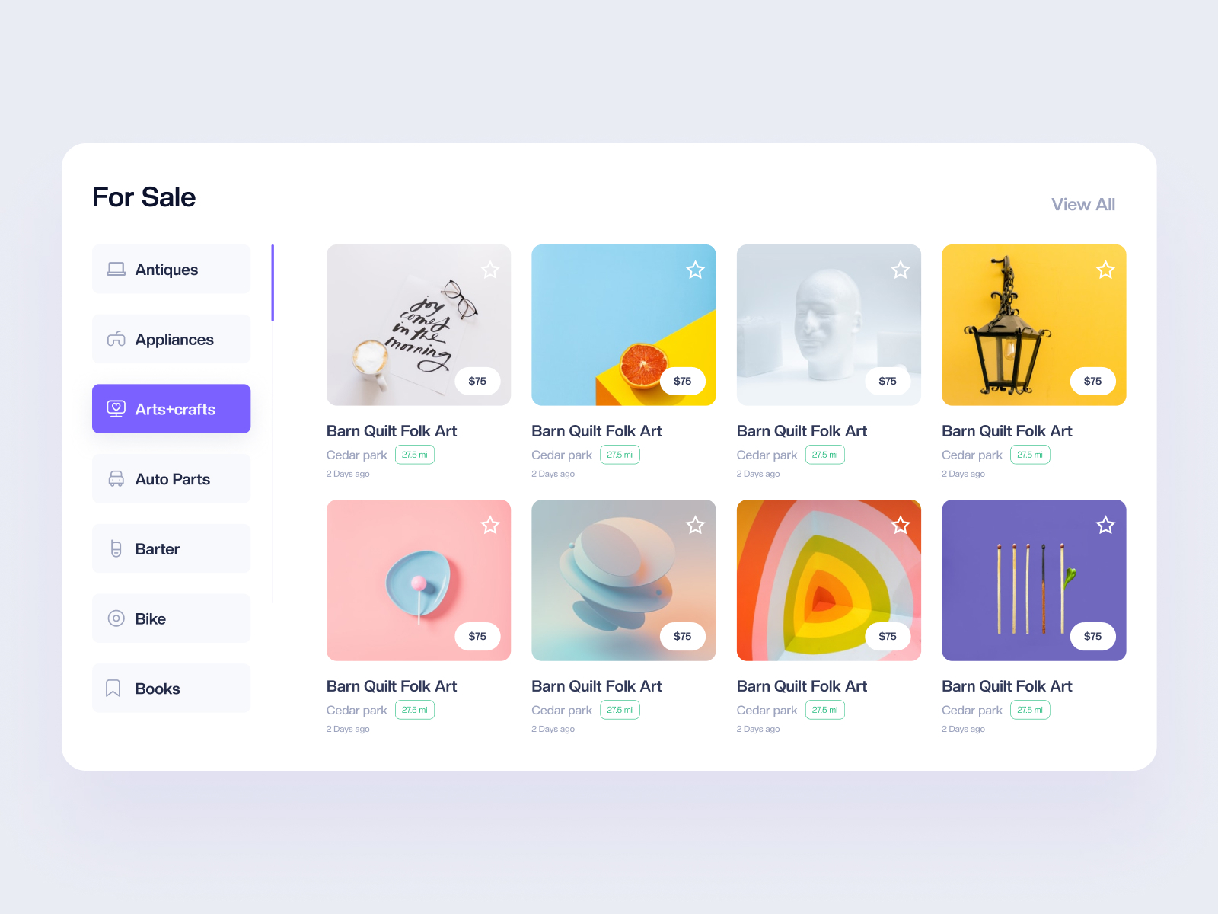This screenshot has width=1218, height=914.
Task: Toggle star on the grapefruit listing
Action: 695,270
